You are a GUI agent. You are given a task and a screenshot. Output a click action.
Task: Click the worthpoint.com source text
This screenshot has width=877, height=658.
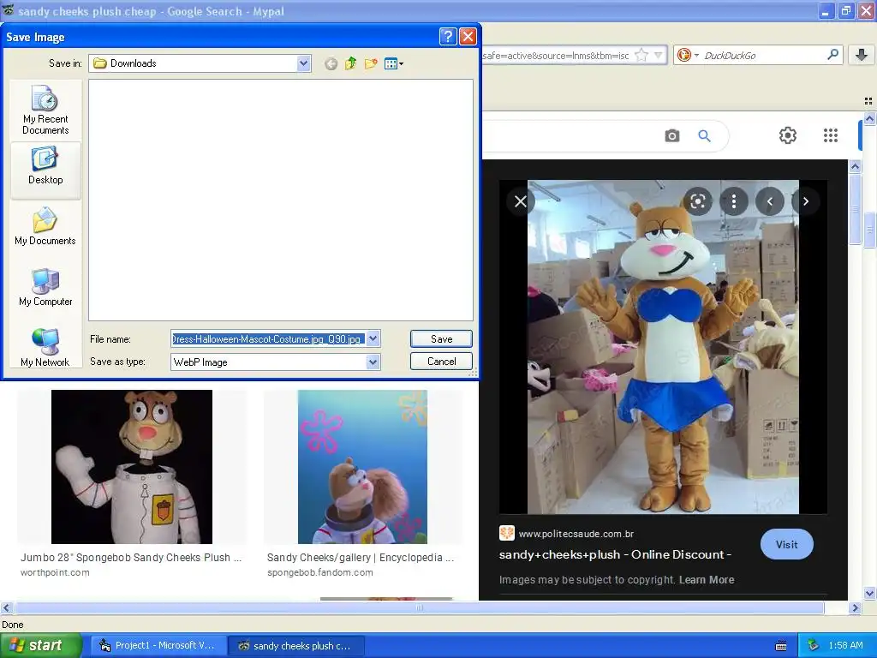pos(55,572)
